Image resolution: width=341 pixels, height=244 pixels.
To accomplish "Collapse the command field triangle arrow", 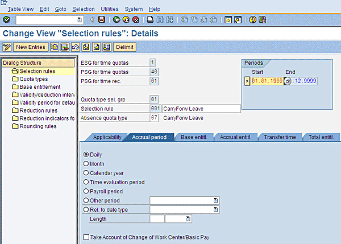I will [92, 20].
